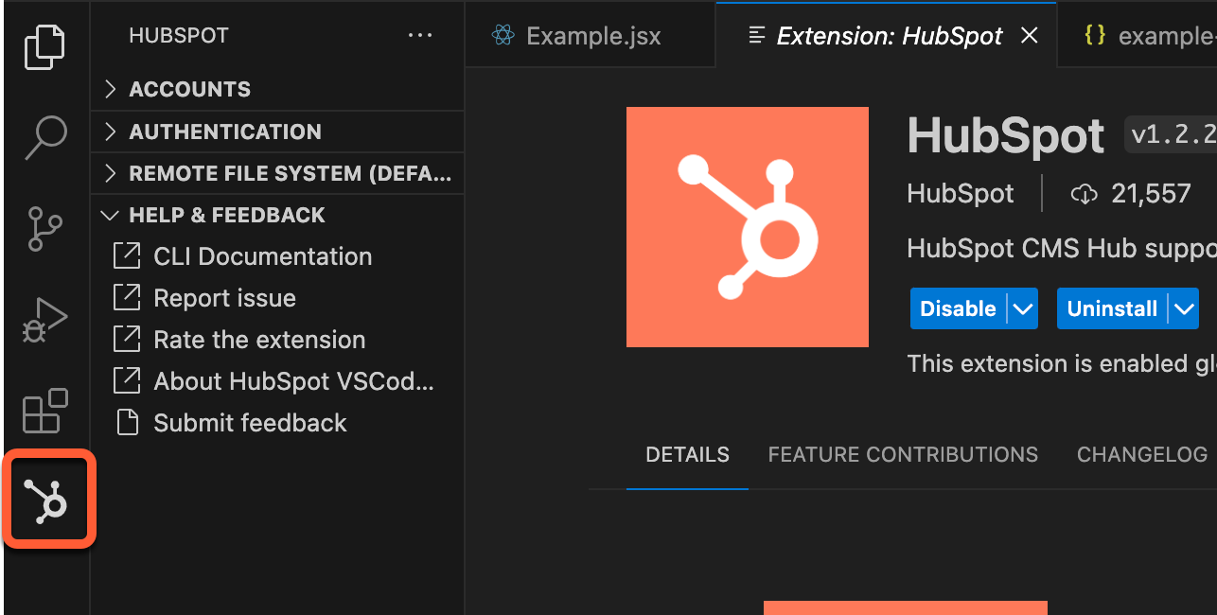Open the Report issue link
Viewport: 1217px width, 615px height.
(x=225, y=298)
